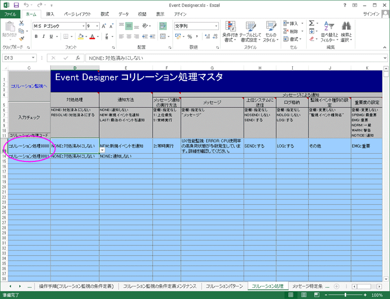Collapse the ribbon with the chevron

[x=385, y=47]
